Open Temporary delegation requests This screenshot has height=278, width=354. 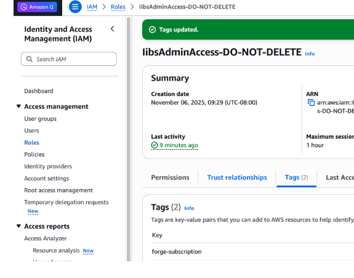coord(66,202)
